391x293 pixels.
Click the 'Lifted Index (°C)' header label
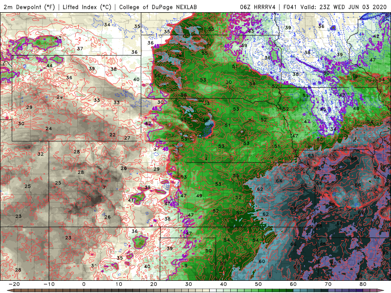coord(87,7)
